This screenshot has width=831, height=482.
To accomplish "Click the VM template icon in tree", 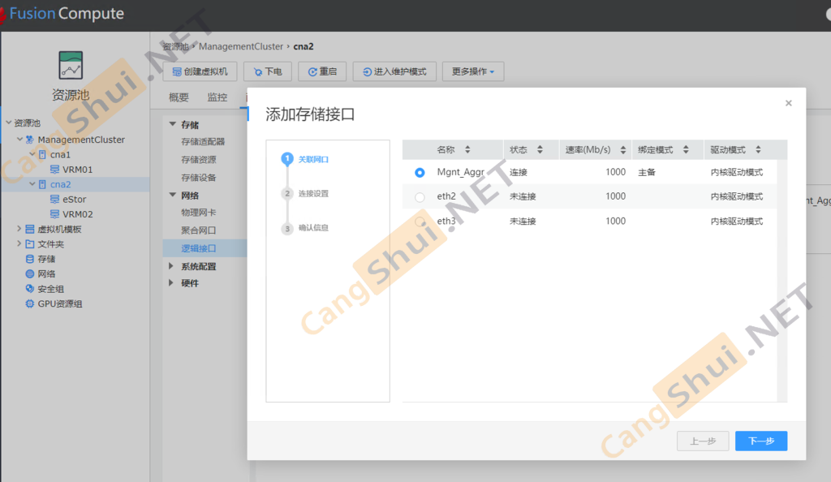I will point(30,230).
